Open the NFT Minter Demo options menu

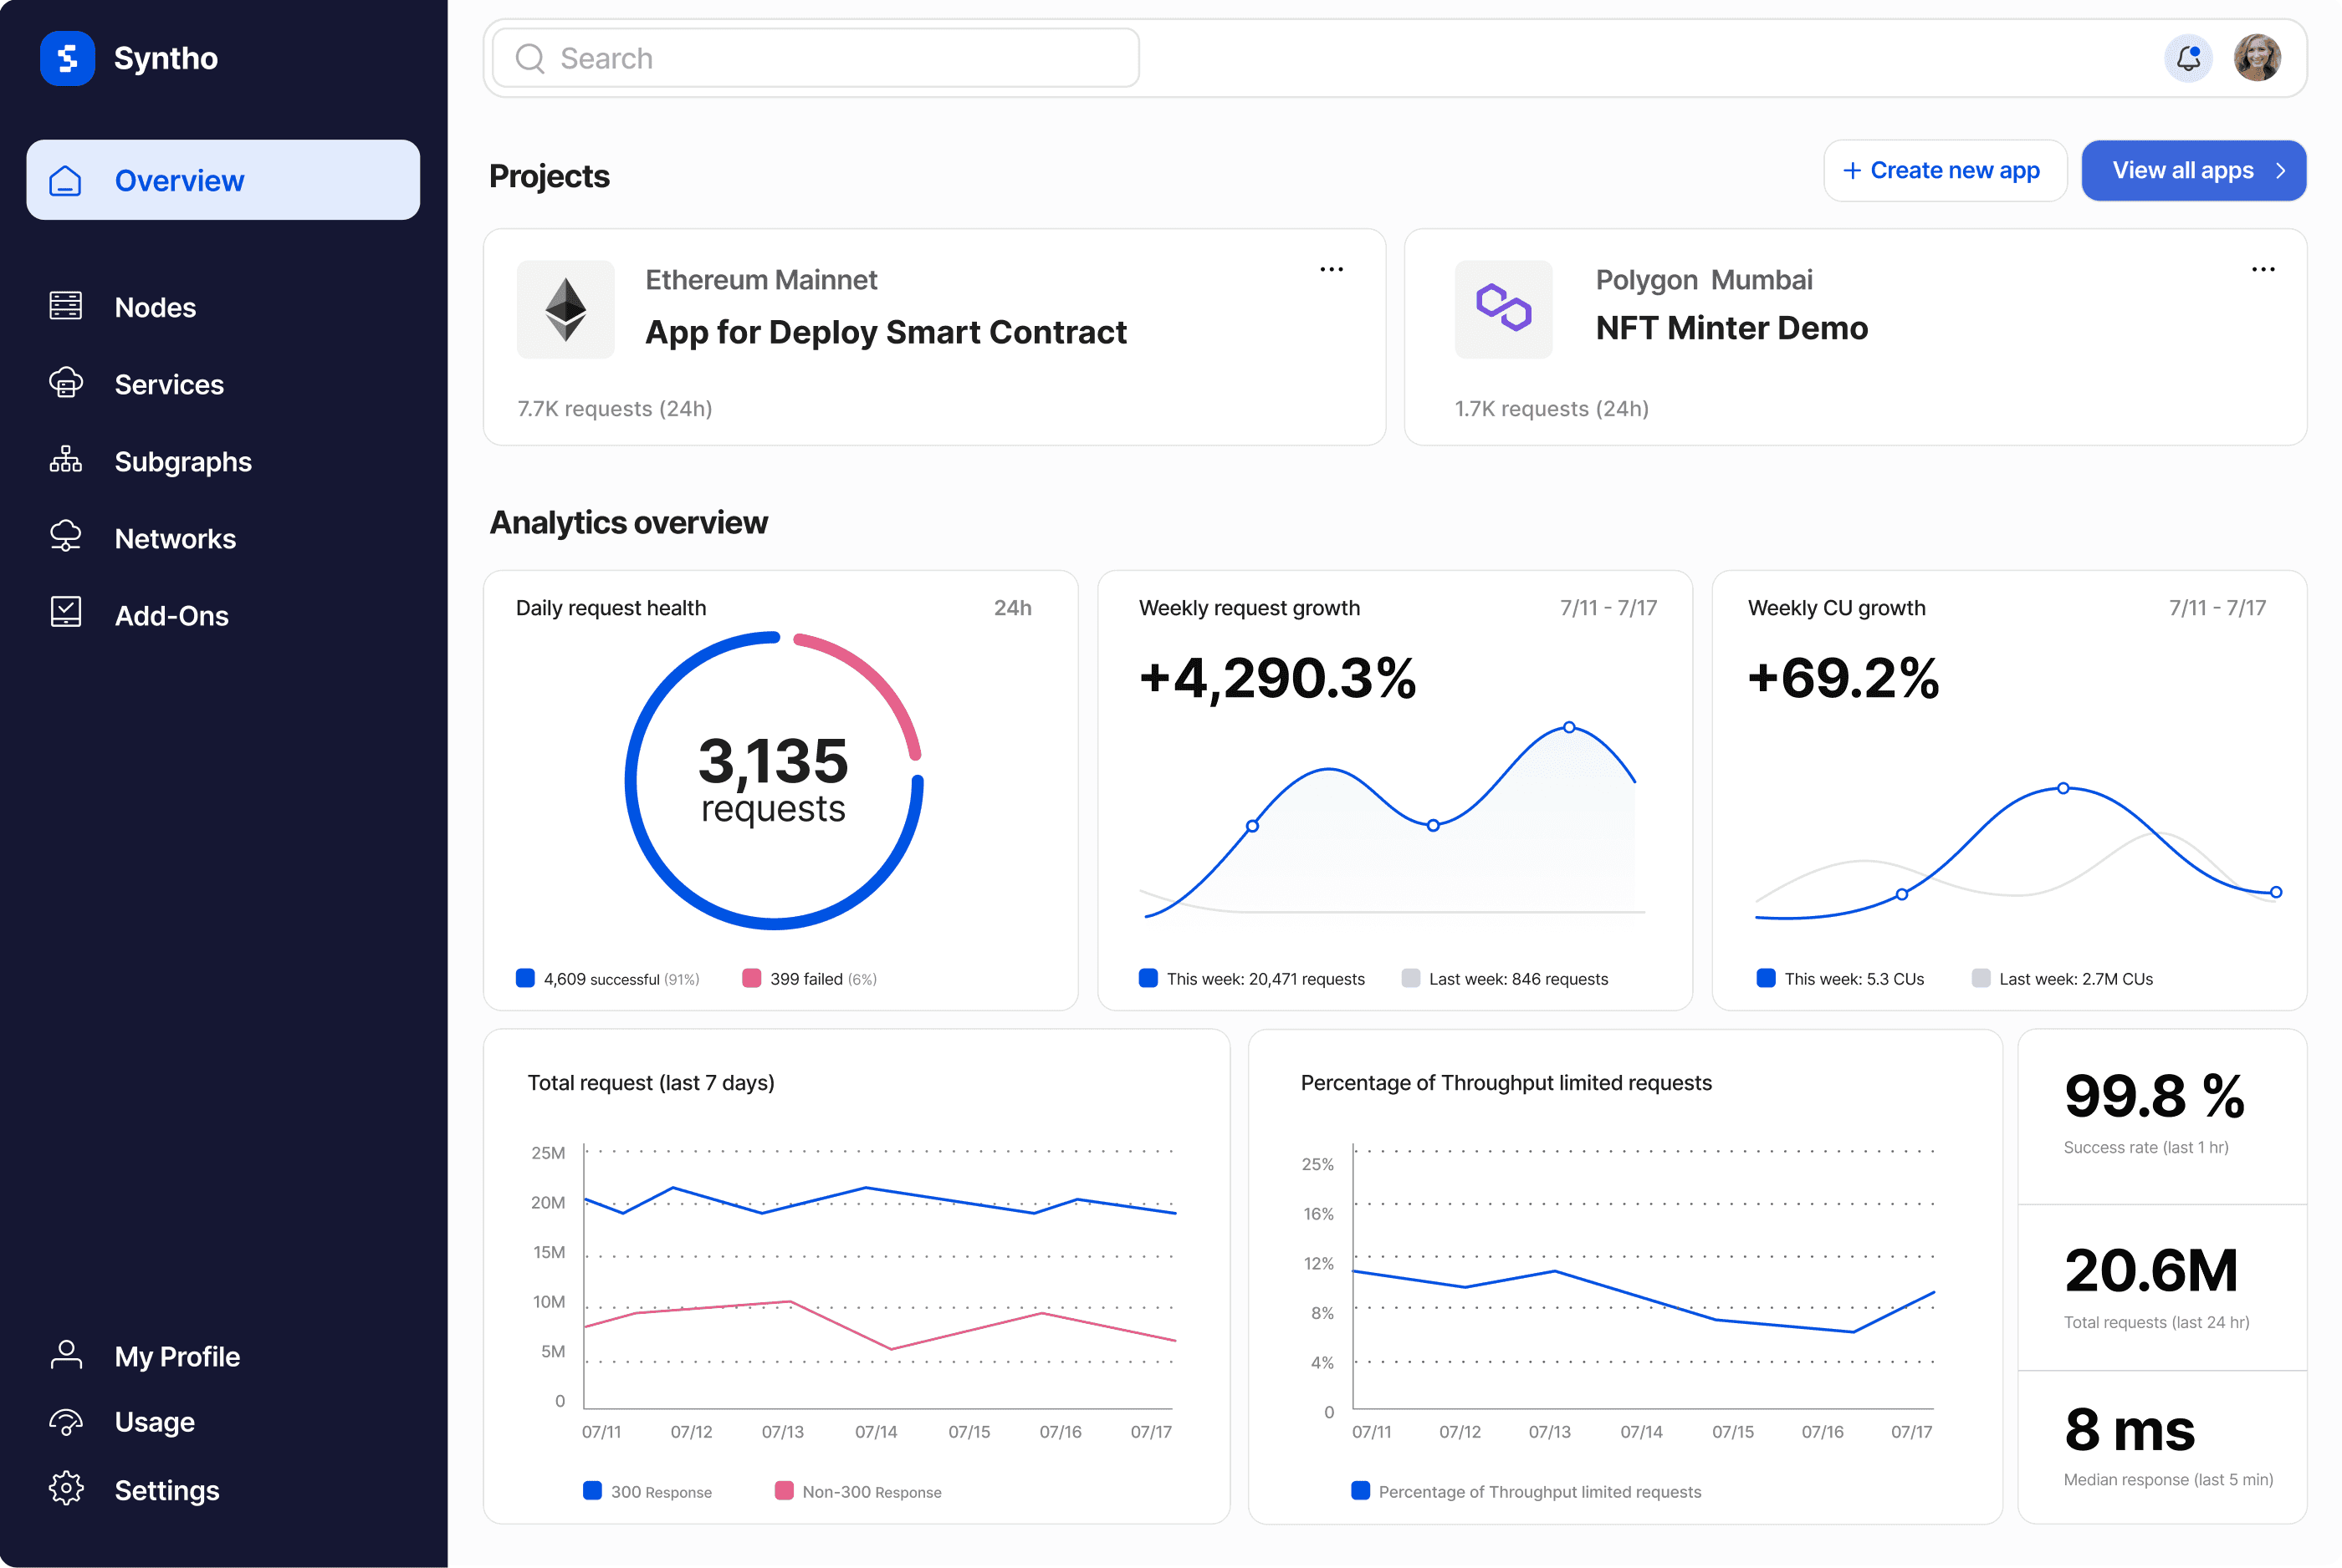click(2264, 268)
